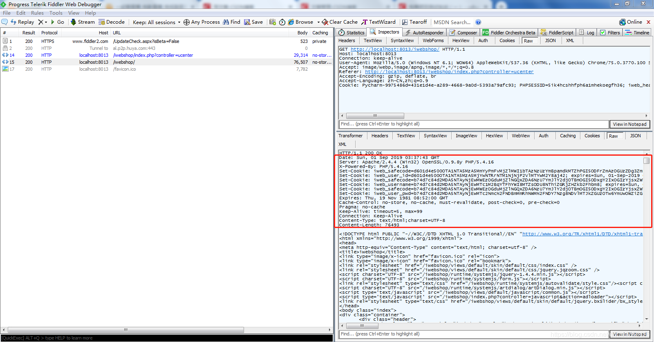Select request Cookies inspector tab
The height and width of the screenshot is (342, 654).
tap(507, 40)
